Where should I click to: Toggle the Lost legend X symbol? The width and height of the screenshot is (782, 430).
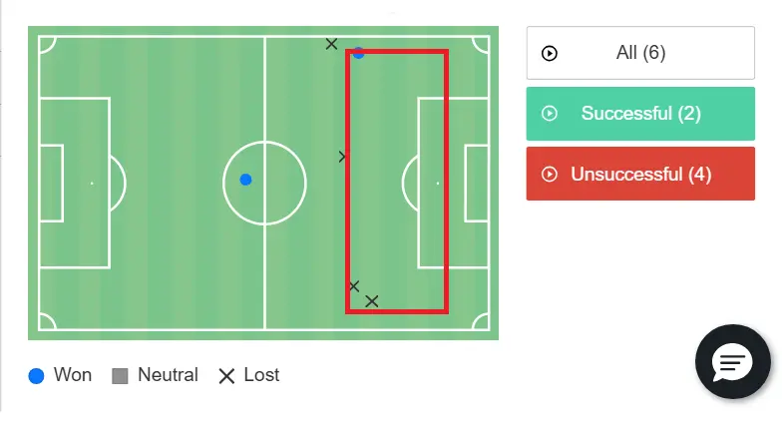coord(226,376)
